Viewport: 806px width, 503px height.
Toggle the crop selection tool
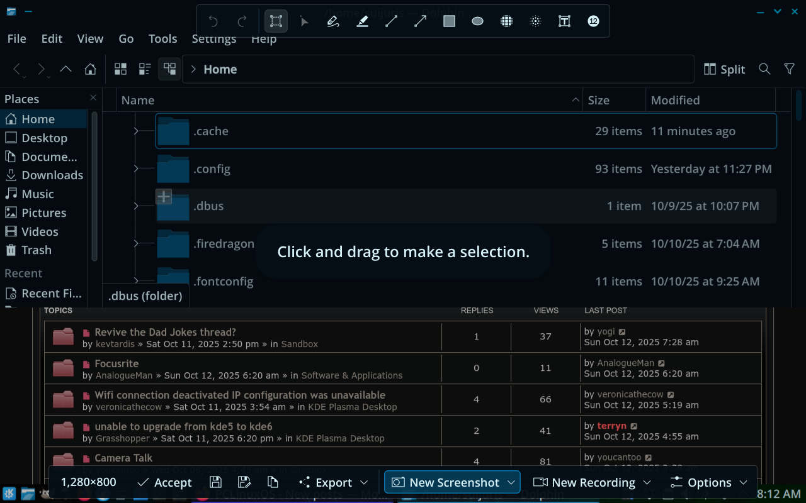click(x=276, y=21)
